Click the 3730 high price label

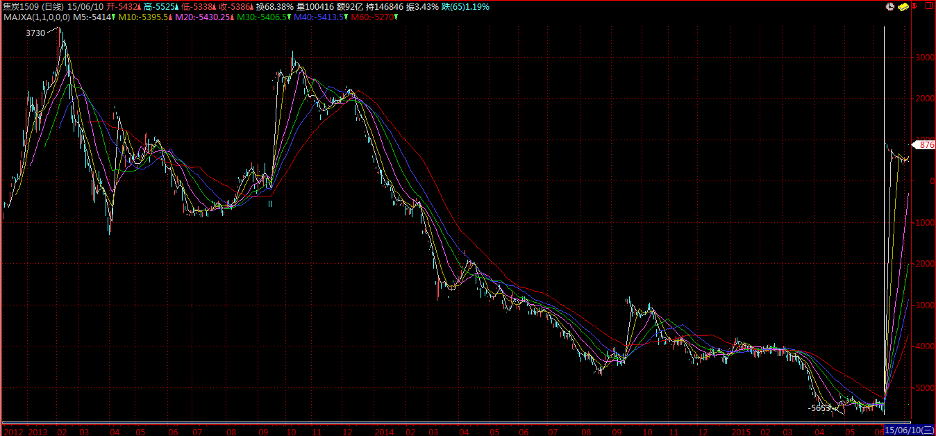(35, 33)
